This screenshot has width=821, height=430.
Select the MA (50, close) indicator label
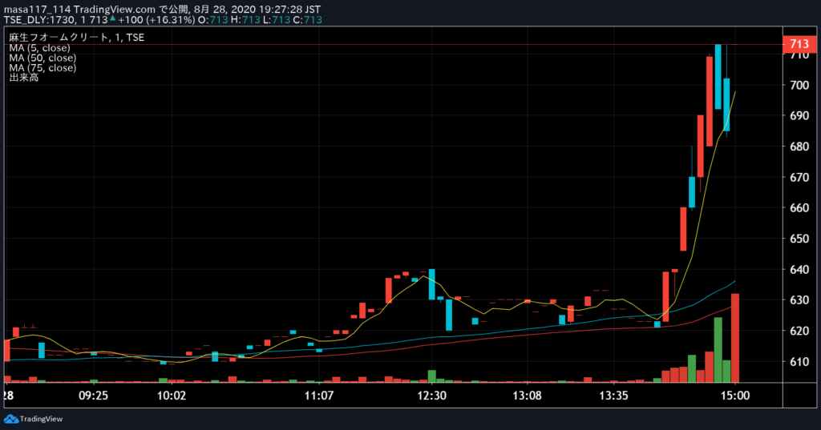[x=42, y=58]
